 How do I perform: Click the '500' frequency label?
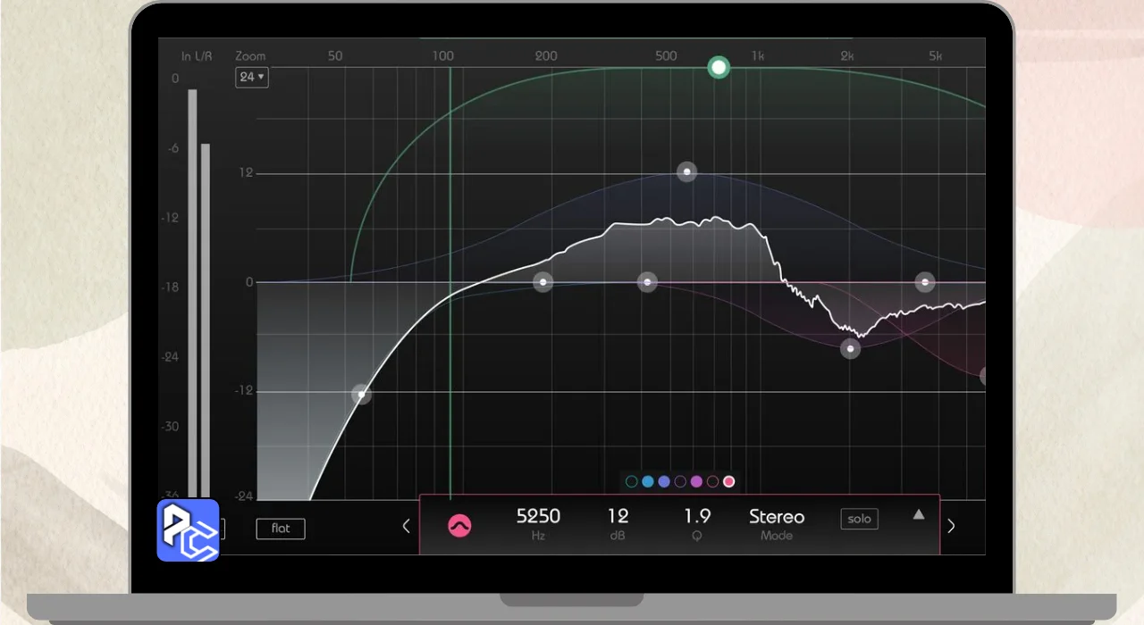click(666, 55)
